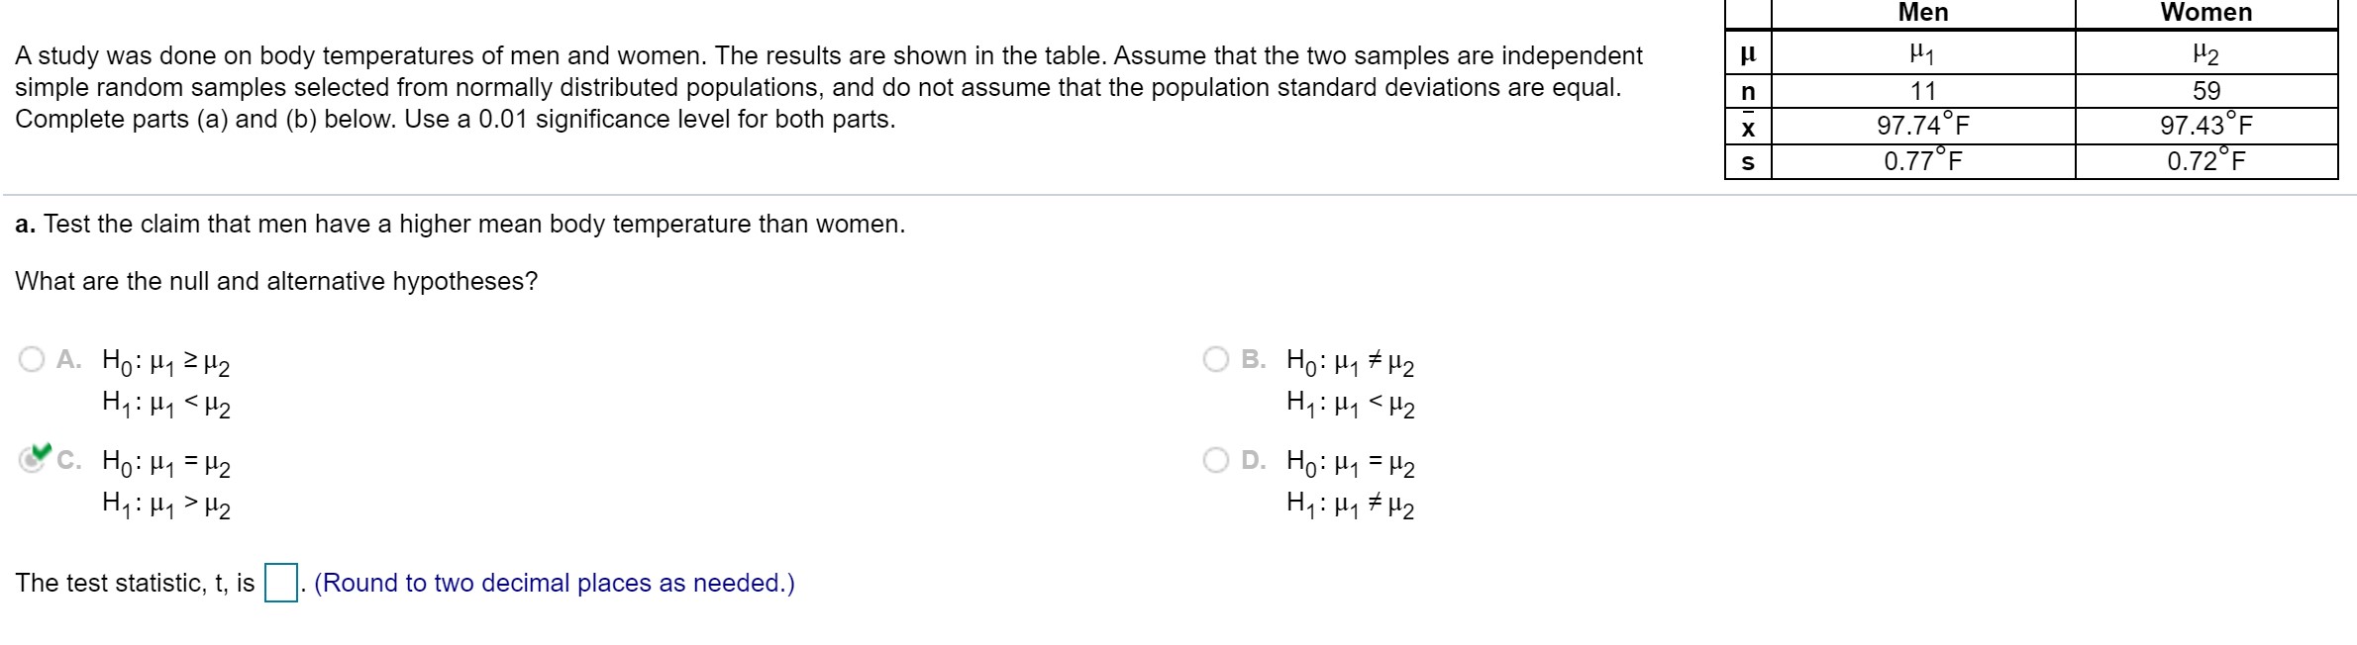The width and height of the screenshot is (2357, 645).
Task: Select the Women sample size cell 59
Action: pos(2205,91)
